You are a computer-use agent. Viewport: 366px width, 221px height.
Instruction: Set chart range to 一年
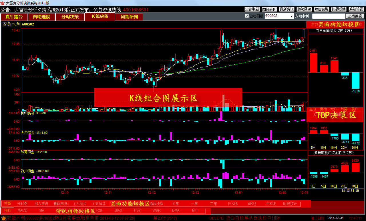point(194,204)
